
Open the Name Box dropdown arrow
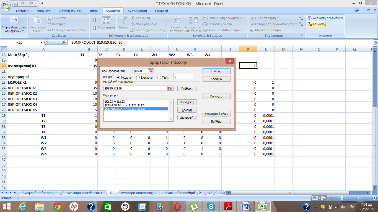42,42
